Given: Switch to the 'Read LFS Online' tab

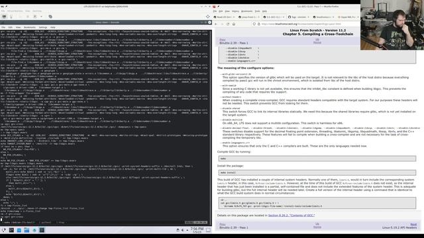Looking at the screenshot, I should pyautogui.click(x=225, y=17).
